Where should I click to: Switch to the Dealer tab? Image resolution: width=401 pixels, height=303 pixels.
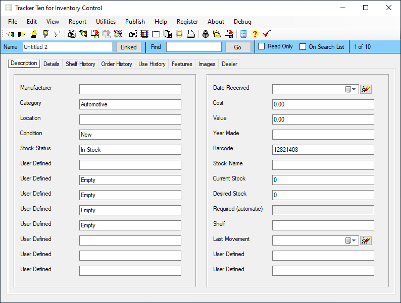point(229,64)
